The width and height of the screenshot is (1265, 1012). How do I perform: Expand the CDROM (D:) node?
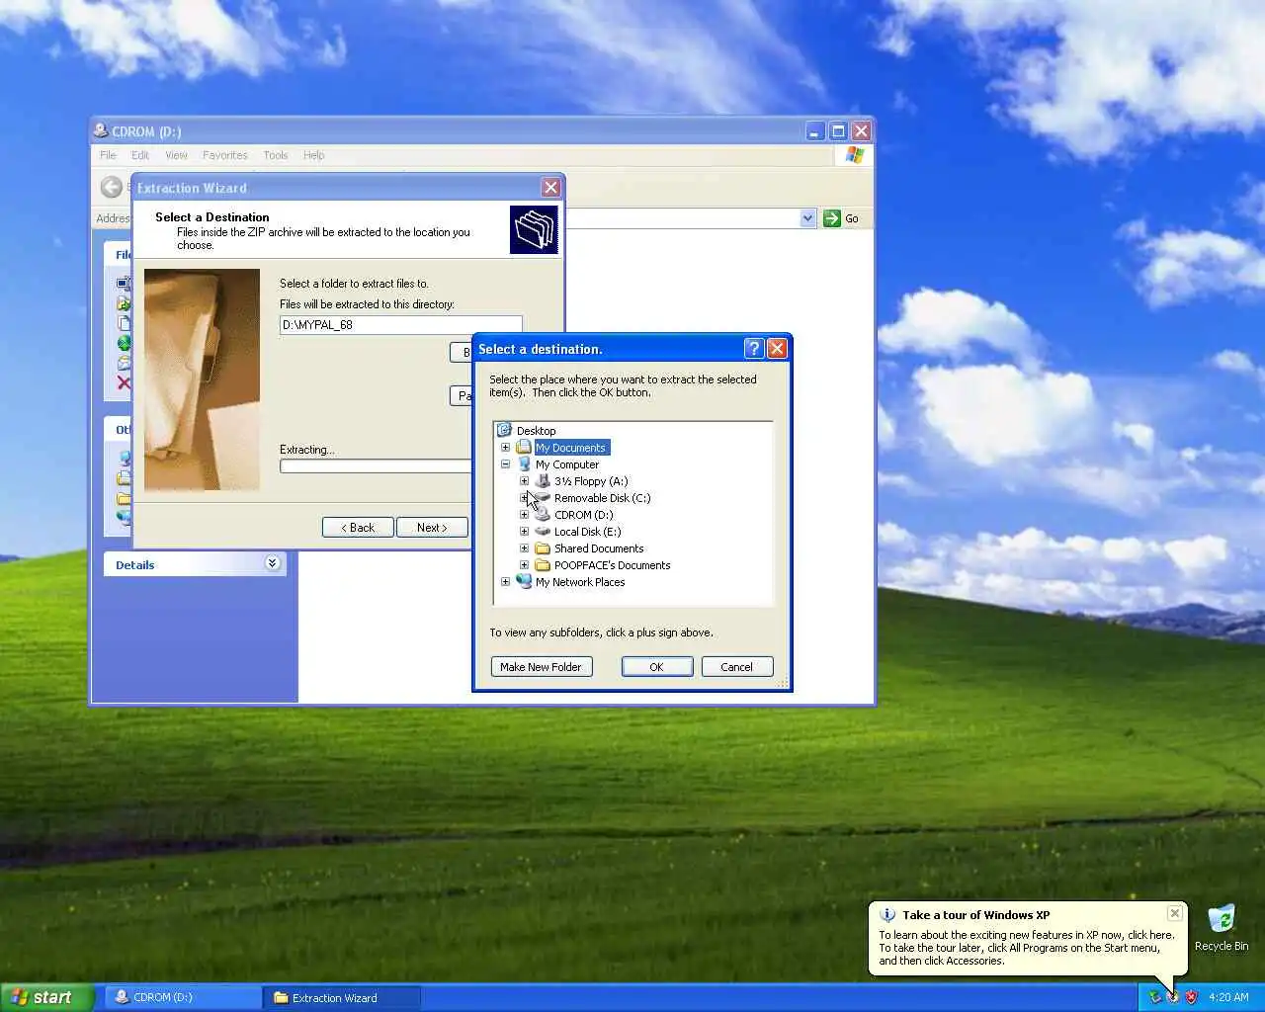point(524,514)
